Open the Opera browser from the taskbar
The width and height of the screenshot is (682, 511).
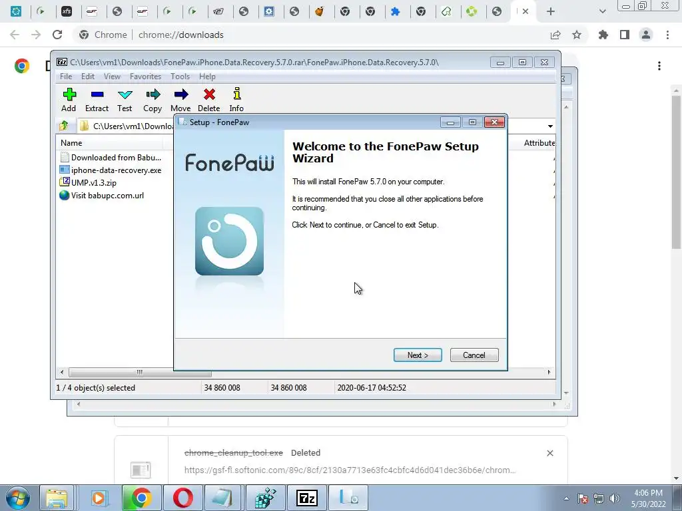pos(183,498)
